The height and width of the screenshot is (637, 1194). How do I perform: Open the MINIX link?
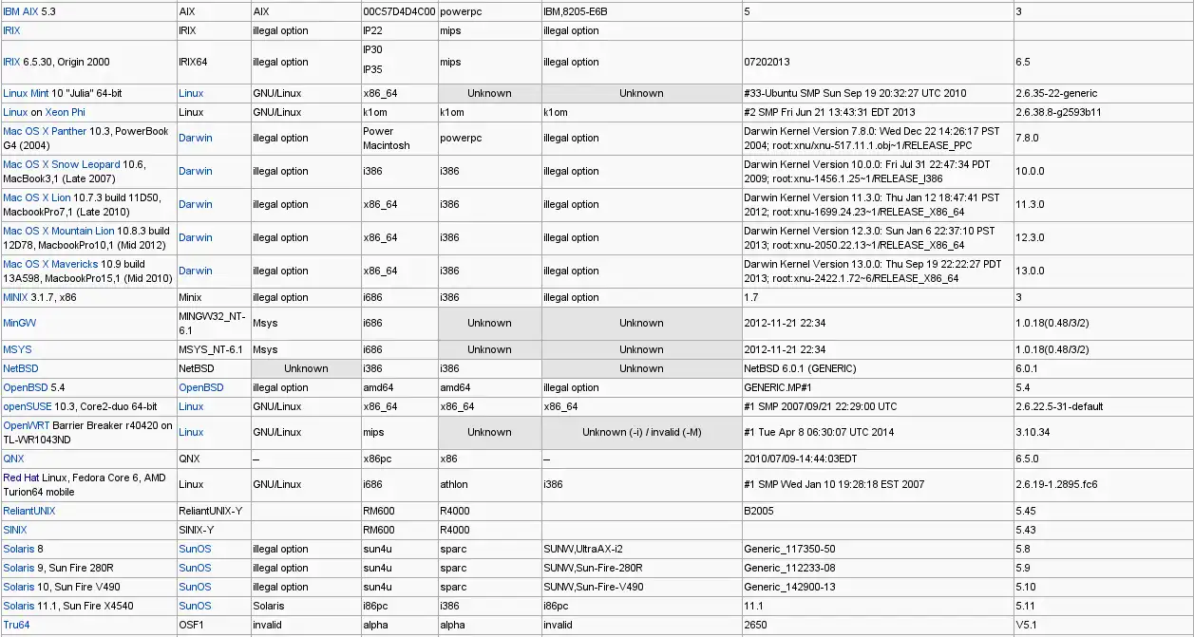[16, 297]
